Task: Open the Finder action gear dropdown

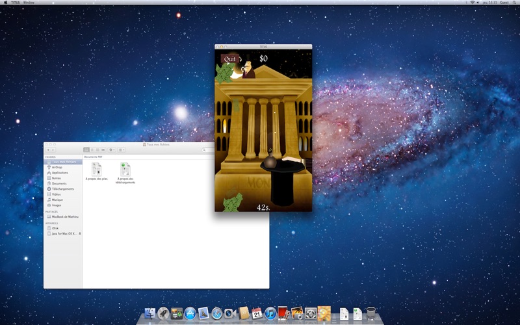Action: (111, 149)
